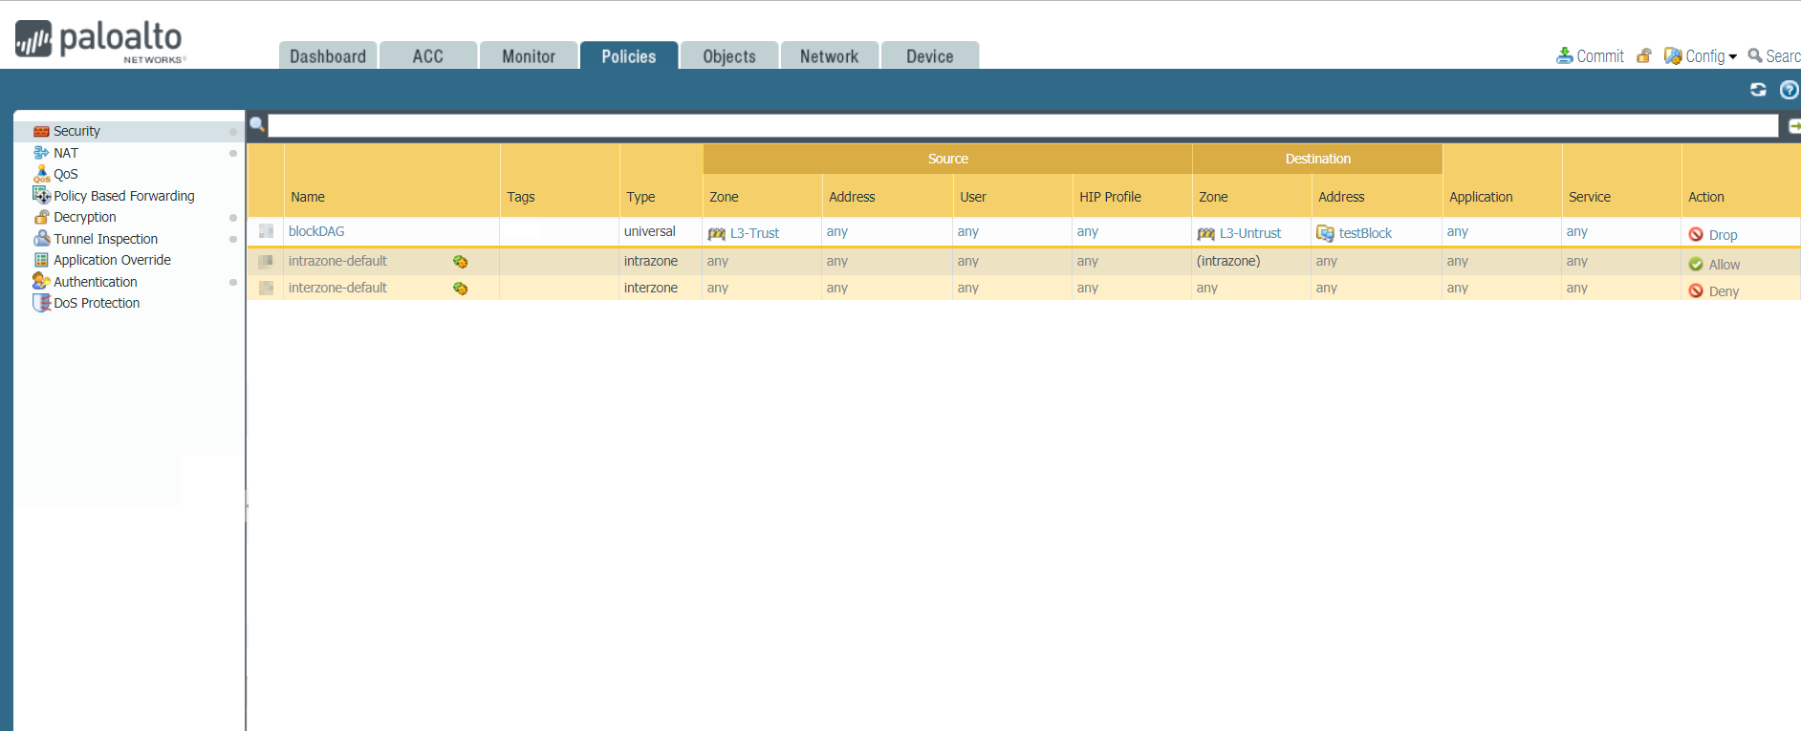Open the blockDAG rule name link

tap(316, 231)
